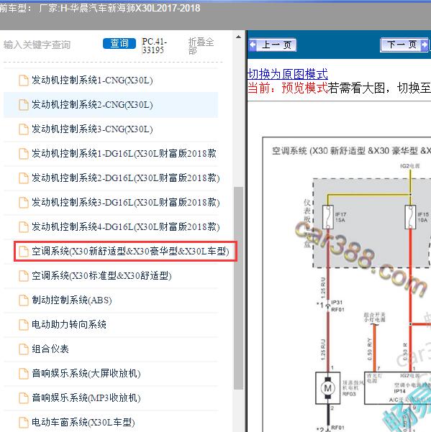Screen dimensions: 431x432
Task: Click the file icon of 空调系统 X30新舒适型
Action: pyautogui.click(x=24, y=252)
